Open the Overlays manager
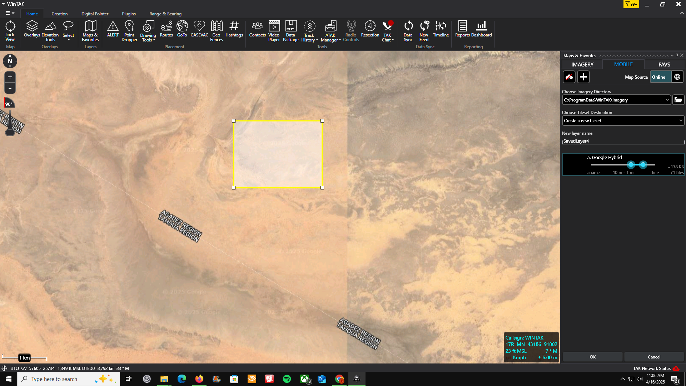This screenshot has width=686, height=386. point(32,29)
